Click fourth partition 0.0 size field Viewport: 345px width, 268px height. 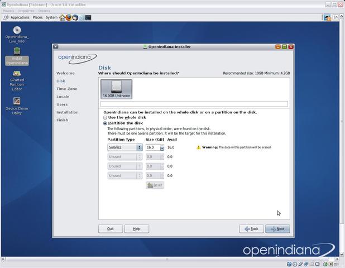[153, 176]
